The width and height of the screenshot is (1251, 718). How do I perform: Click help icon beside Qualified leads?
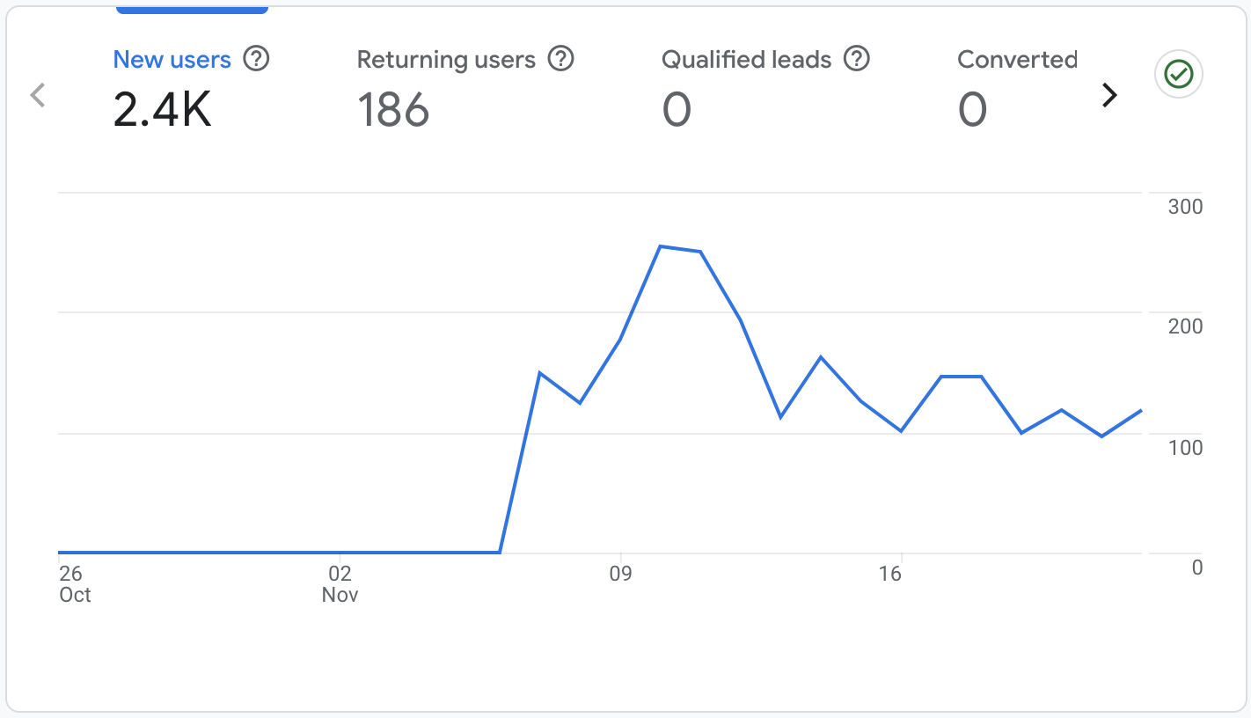pyautogui.click(x=856, y=59)
